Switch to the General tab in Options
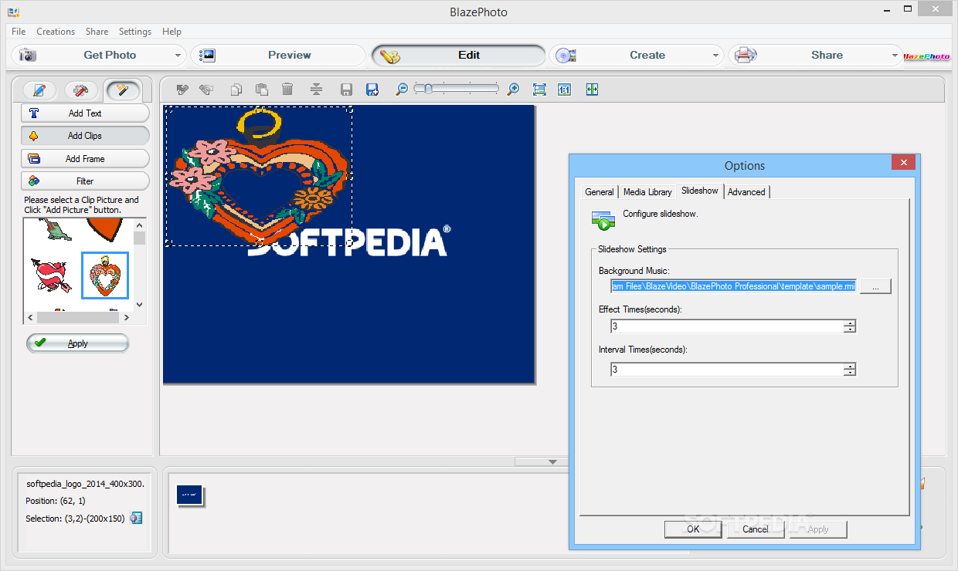The height and width of the screenshot is (571, 958). pyautogui.click(x=600, y=192)
